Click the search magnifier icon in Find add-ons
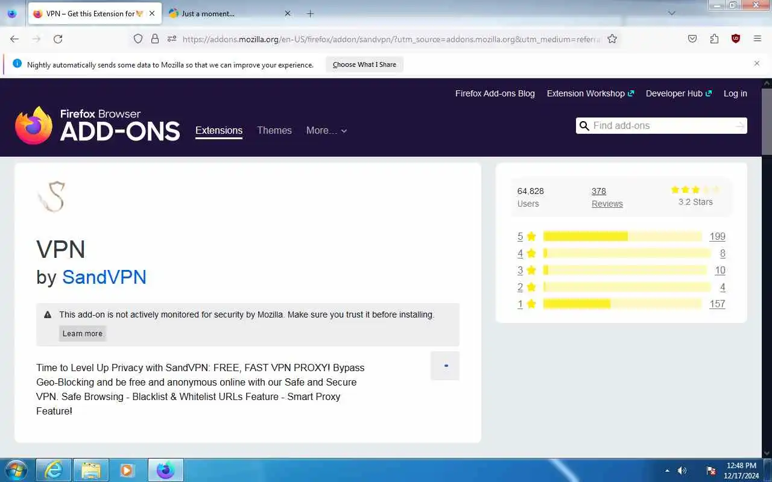 click(584, 125)
